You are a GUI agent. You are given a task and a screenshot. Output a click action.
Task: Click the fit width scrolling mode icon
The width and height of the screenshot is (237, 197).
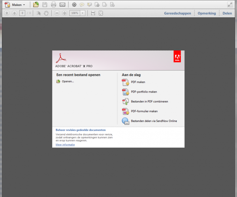coord(93,13)
